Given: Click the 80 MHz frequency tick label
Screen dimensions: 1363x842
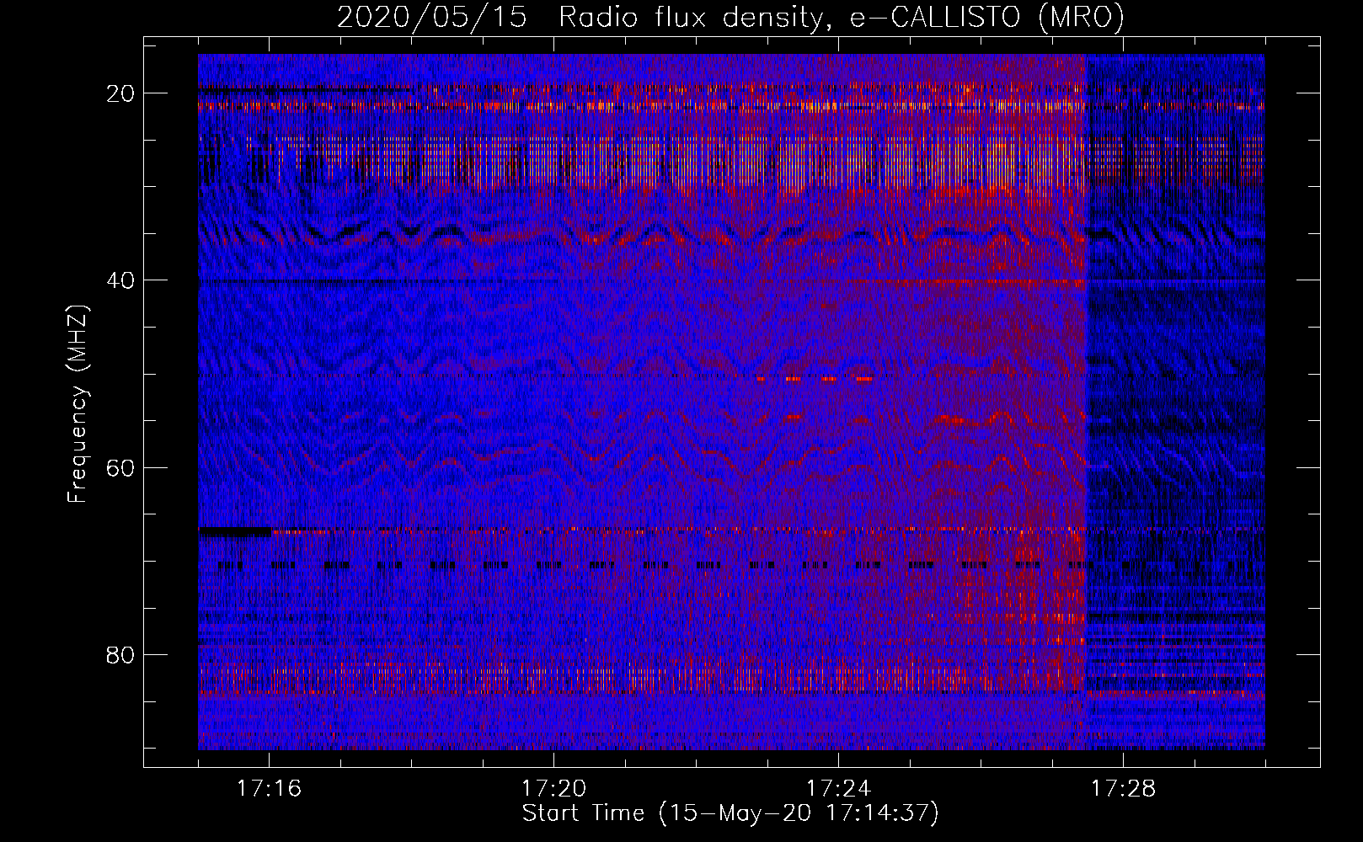Looking at the screenshot, I should 121,654.
